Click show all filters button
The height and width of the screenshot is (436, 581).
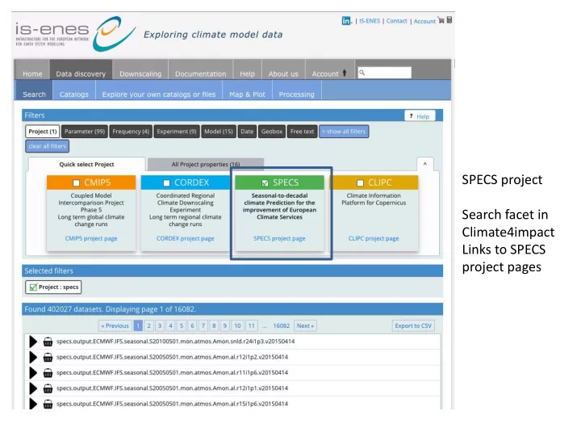click(x=344, y=132)
